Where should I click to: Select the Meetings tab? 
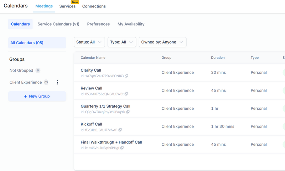[45, 6]
